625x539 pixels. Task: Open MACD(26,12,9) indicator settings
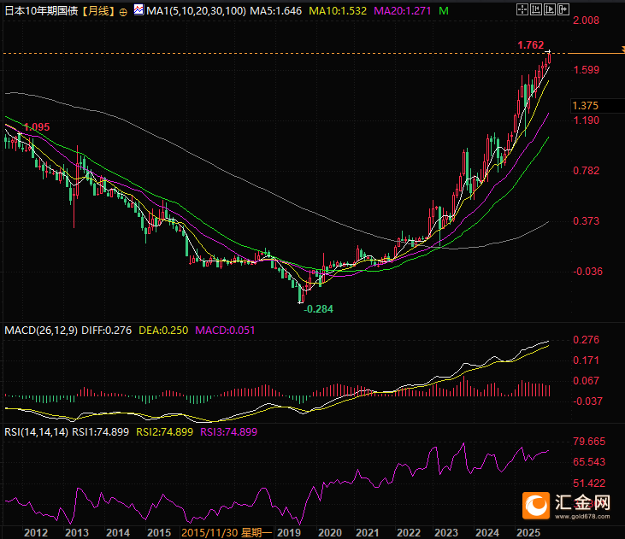[x=40, y=330]
